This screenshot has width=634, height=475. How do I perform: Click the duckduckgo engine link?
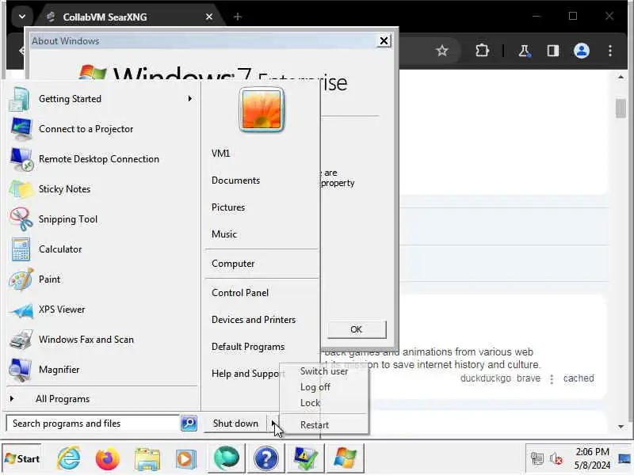click(485, 378)
